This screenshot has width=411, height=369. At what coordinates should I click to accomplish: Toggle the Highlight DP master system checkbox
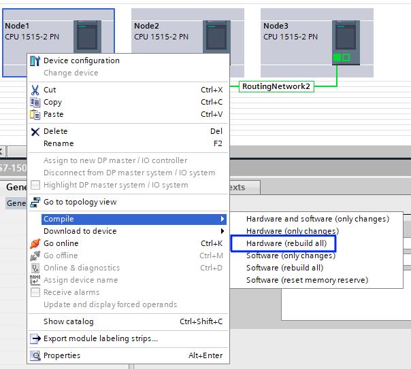[35, 185]
